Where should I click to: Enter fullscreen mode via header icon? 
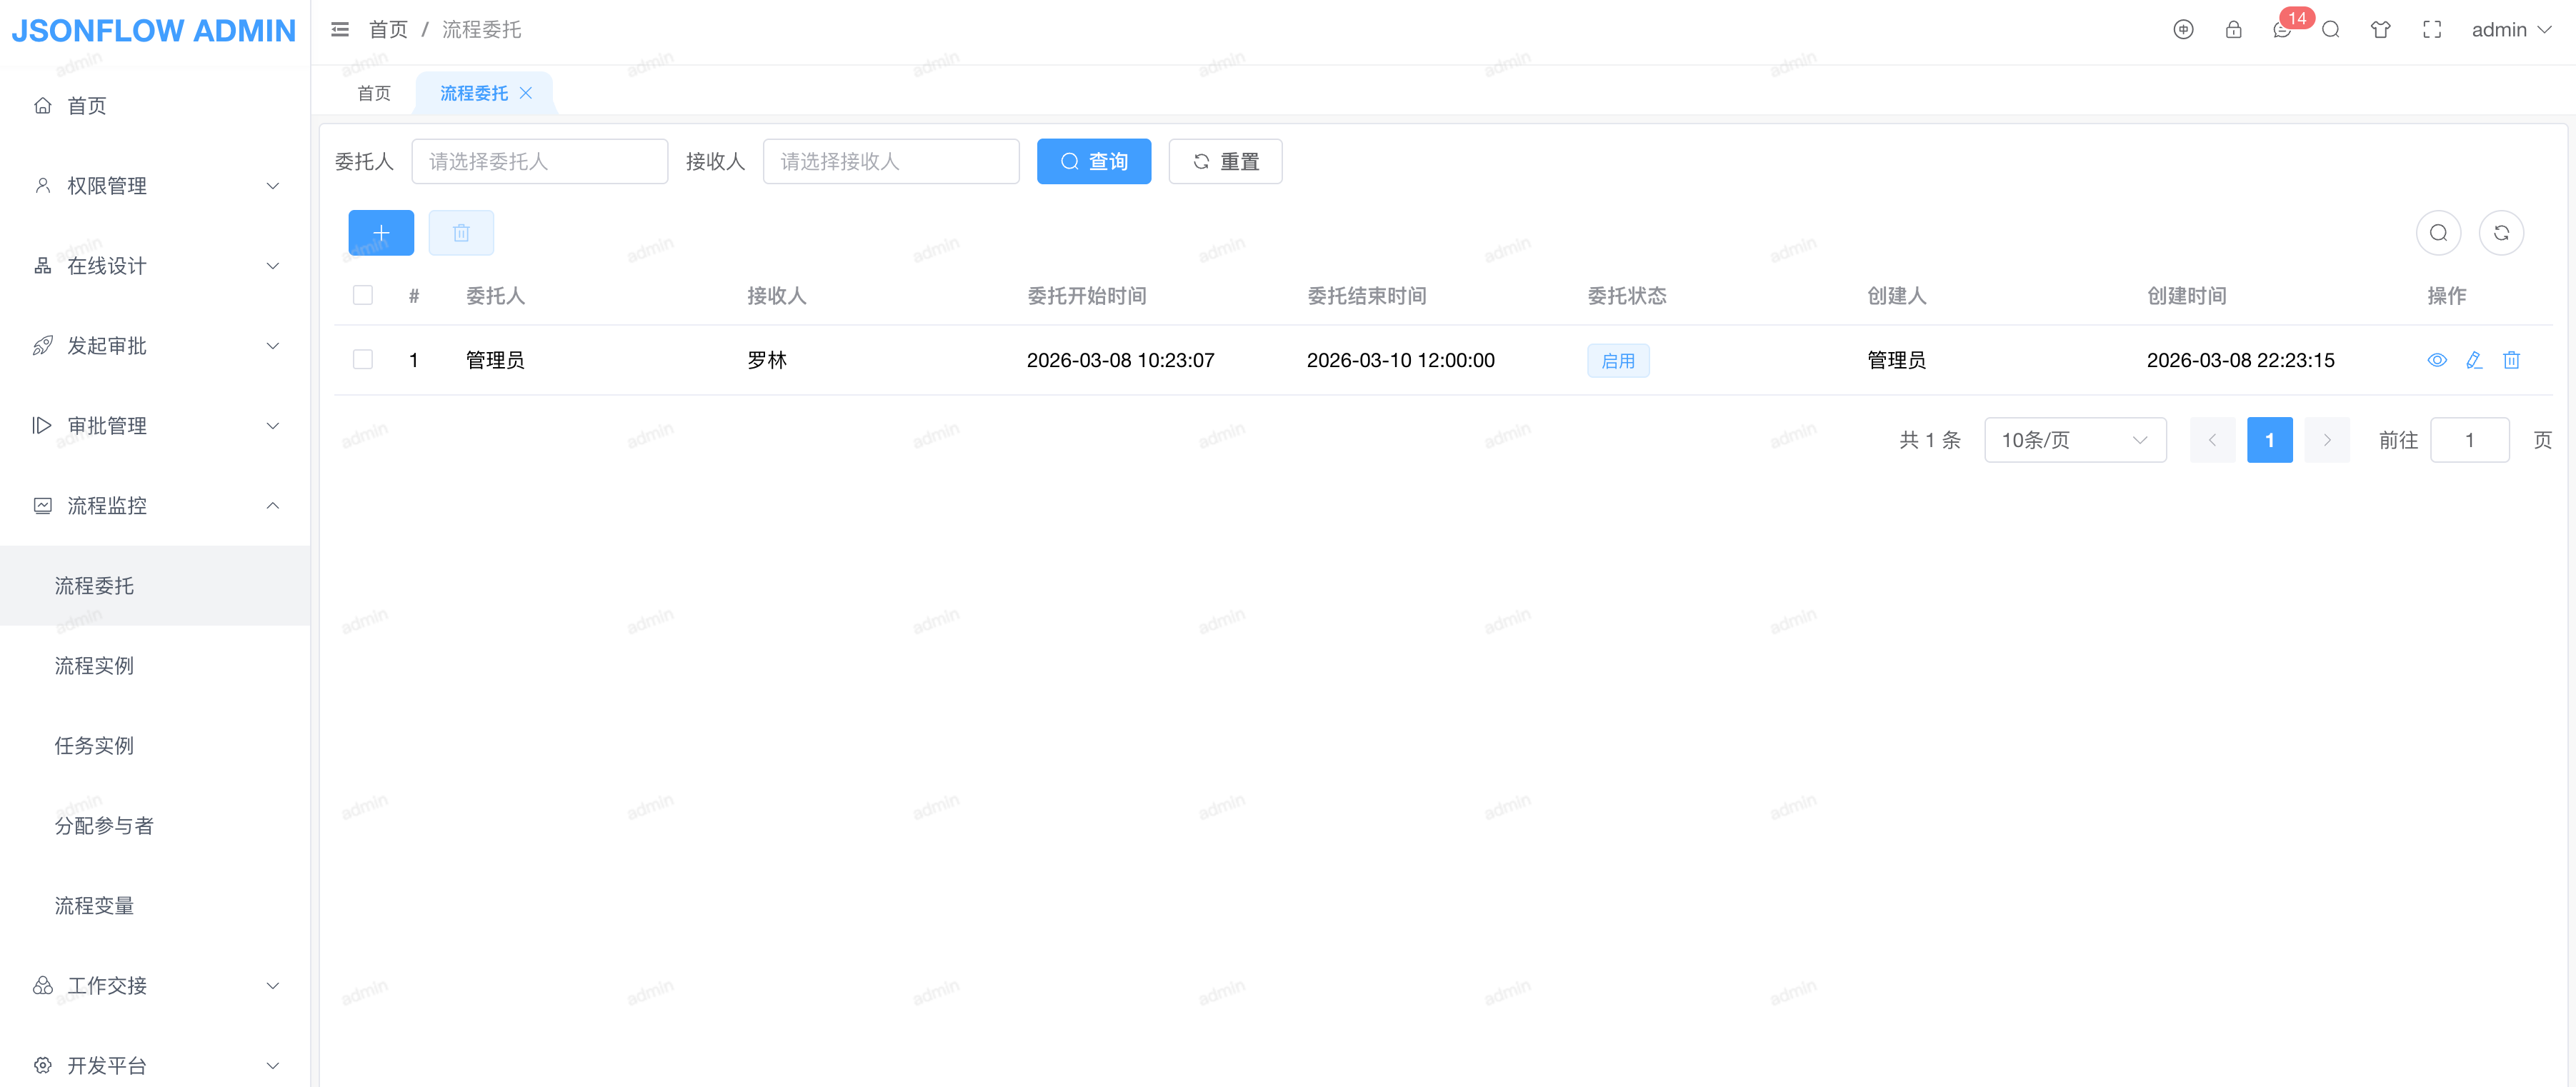coord(2431,30)
